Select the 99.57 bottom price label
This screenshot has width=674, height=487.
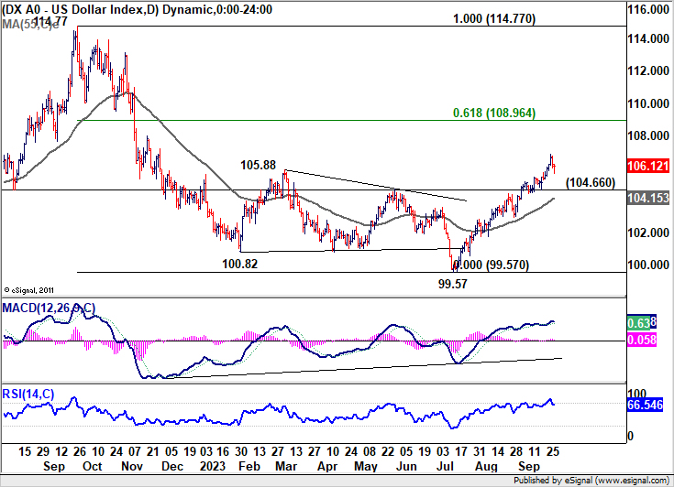click(453, 284)
